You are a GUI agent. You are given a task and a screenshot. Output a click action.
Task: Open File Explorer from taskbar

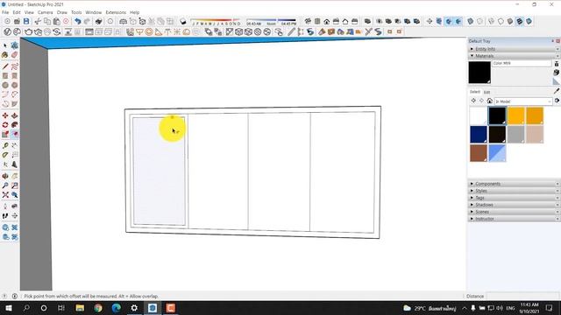[80, 308]
